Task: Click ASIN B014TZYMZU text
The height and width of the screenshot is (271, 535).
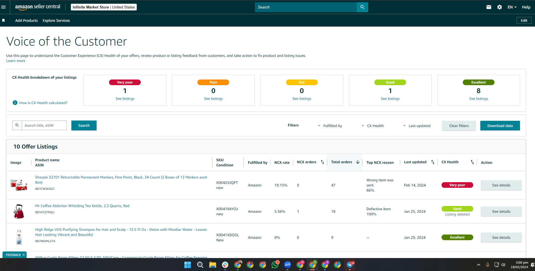Action: tap(45, 212)
